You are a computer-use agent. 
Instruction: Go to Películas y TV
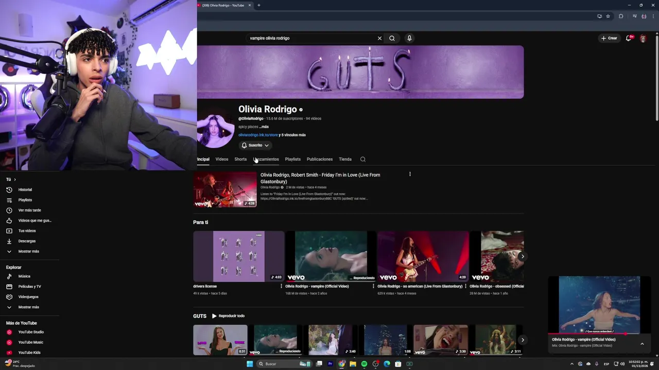pyautogui.click(x=29, y=286)
